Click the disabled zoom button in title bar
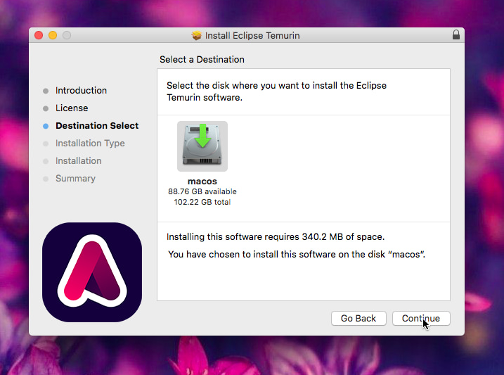The image size is (504, 375). click(67, 35)
